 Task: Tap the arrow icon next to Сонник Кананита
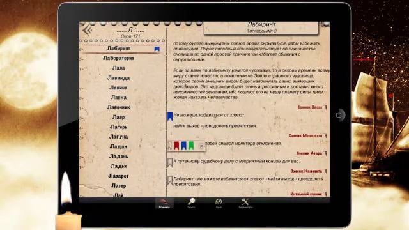325,171
